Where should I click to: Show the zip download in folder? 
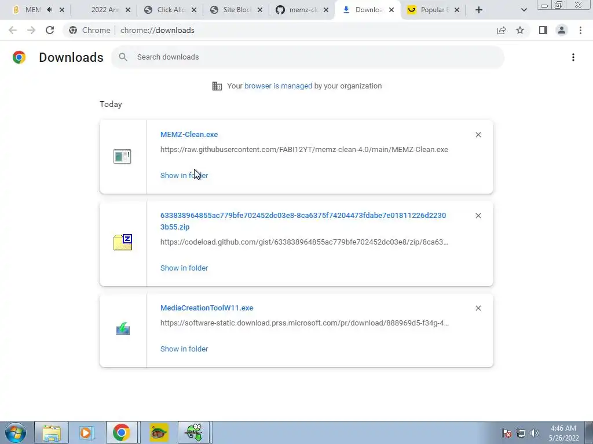[x=184, y=268]
